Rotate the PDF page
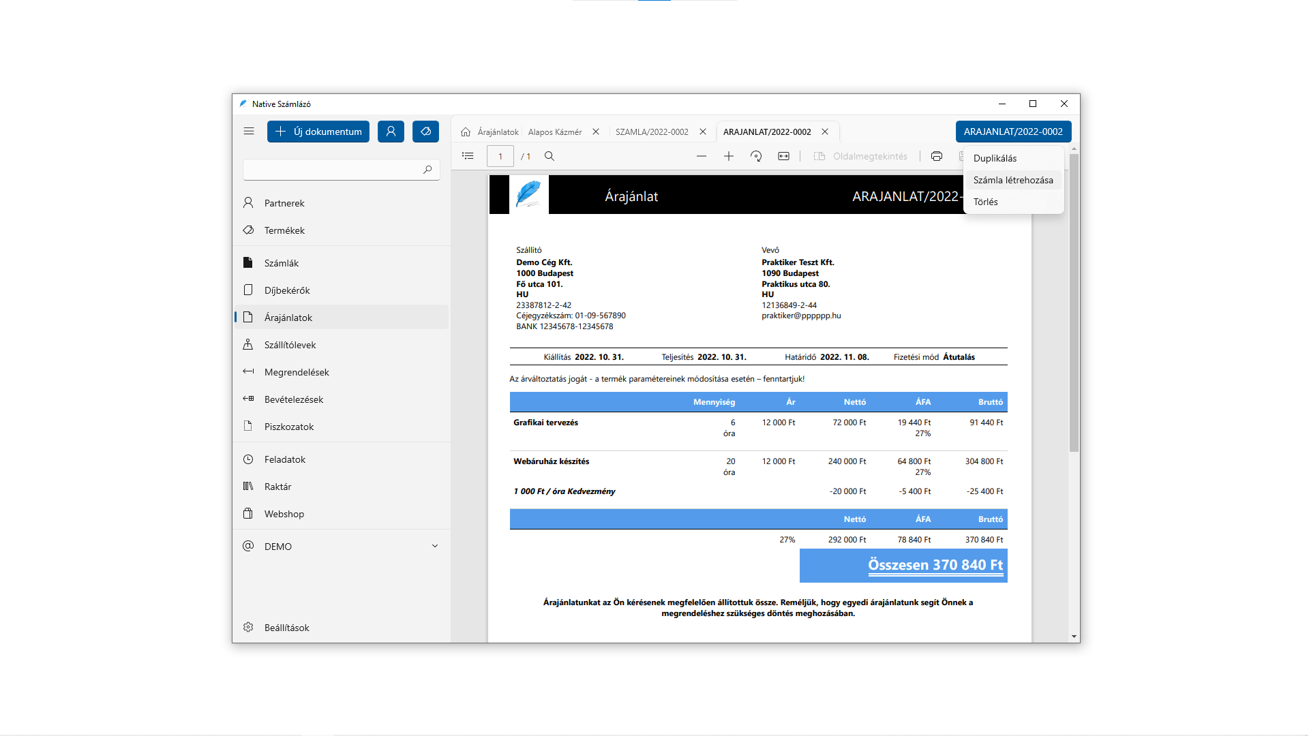 [756, 156]
